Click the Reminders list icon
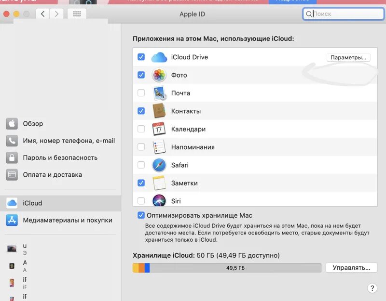This screenshot has height=301, width=386. 159,147
